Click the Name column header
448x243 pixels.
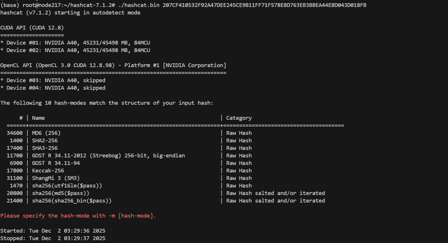point(38,118)
